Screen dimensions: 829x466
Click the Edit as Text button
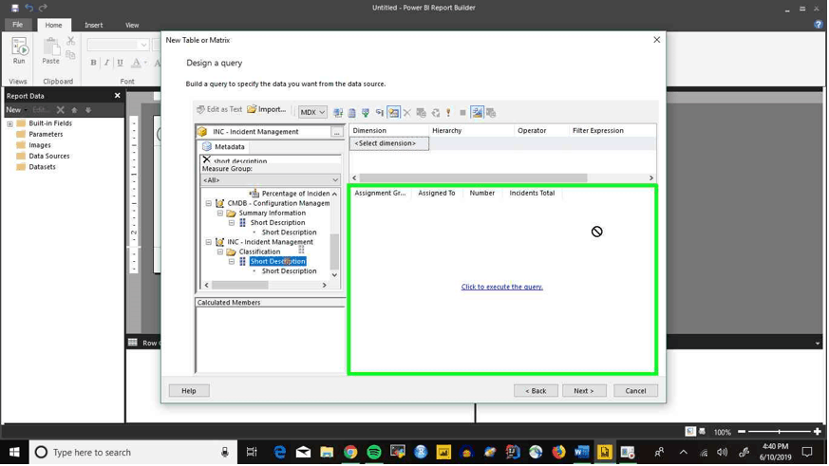[218, 109]
